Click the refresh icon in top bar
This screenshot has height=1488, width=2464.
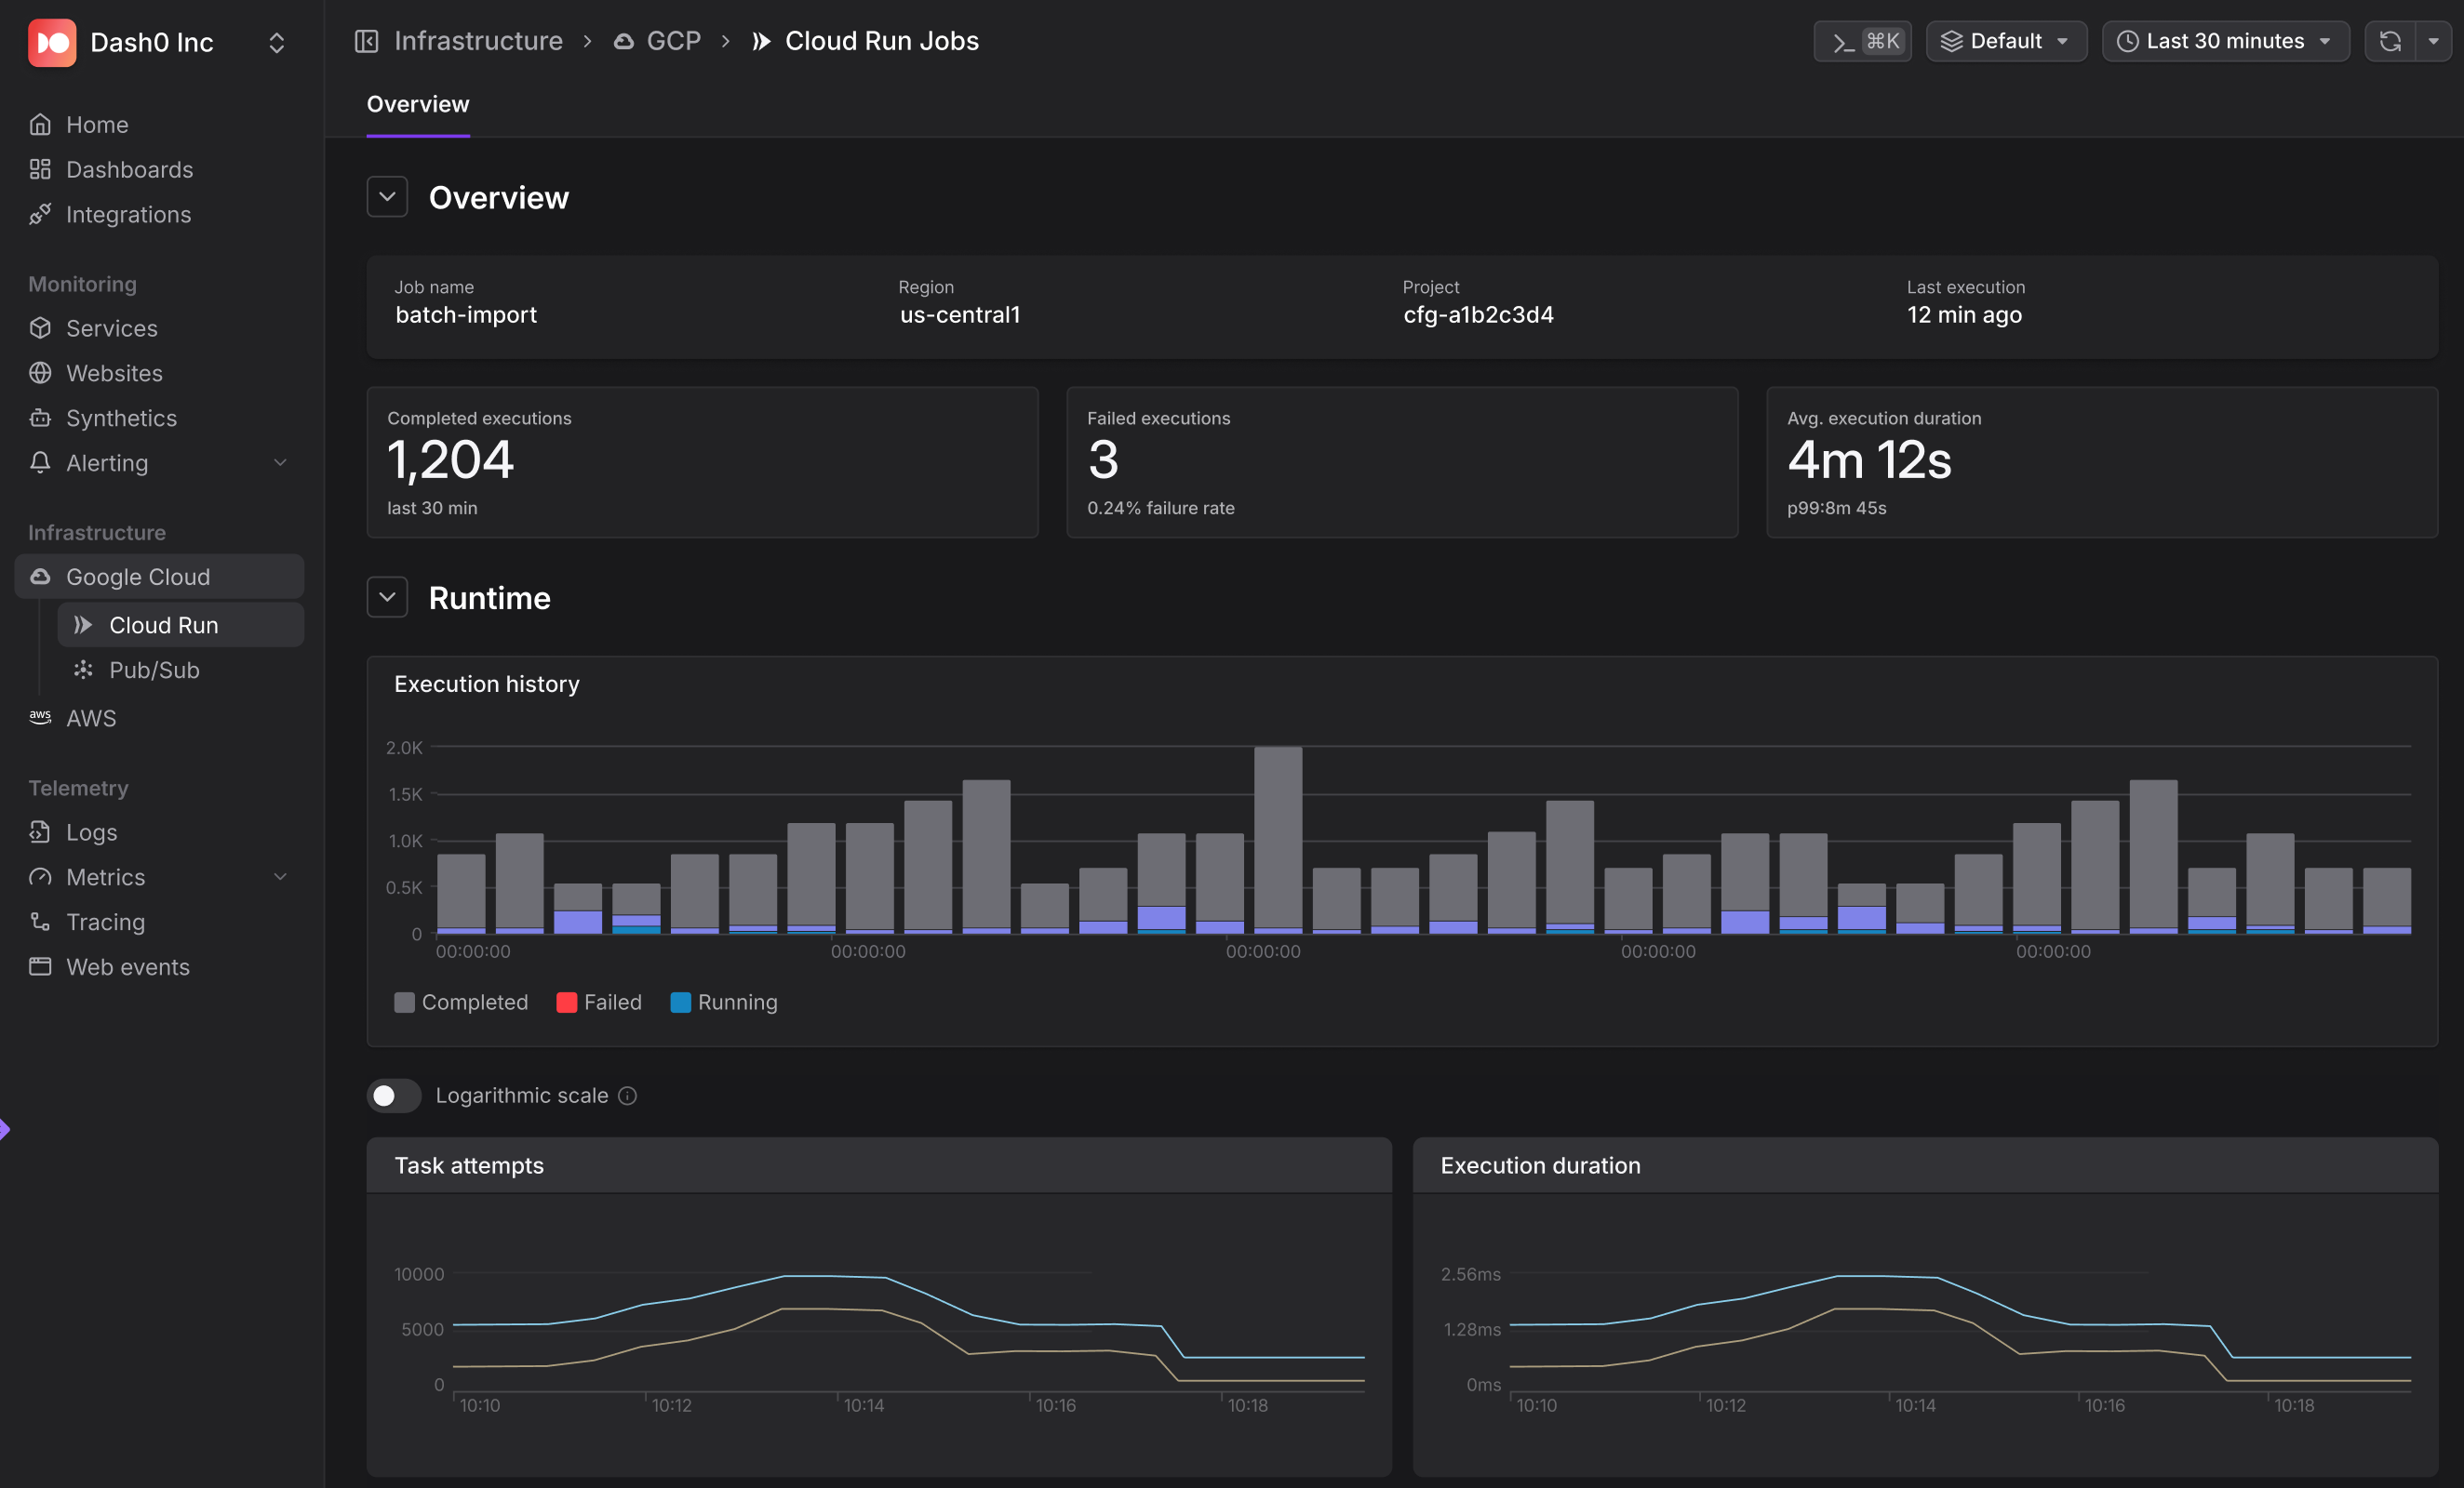tap(2389, 41)
